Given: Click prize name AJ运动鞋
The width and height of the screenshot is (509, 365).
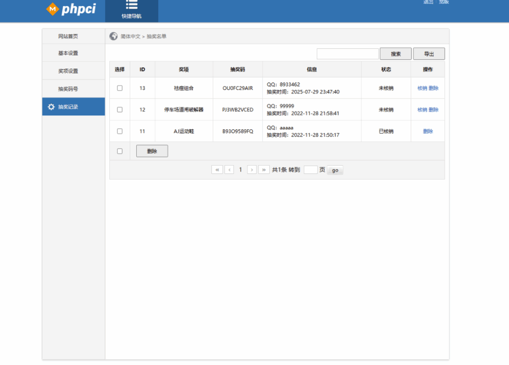Looking at the screenshot, I should pos(184,131).
